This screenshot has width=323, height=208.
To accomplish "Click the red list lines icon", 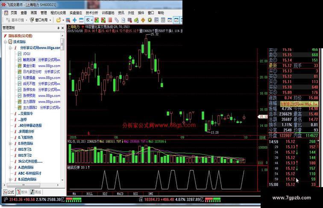I will click(110, 20).
